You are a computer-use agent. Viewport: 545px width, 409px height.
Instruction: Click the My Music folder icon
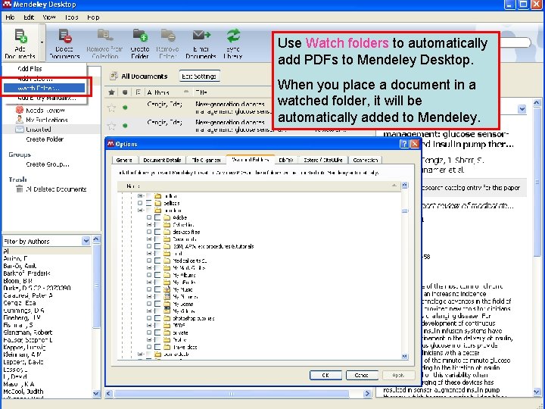[x=167, y=289]
